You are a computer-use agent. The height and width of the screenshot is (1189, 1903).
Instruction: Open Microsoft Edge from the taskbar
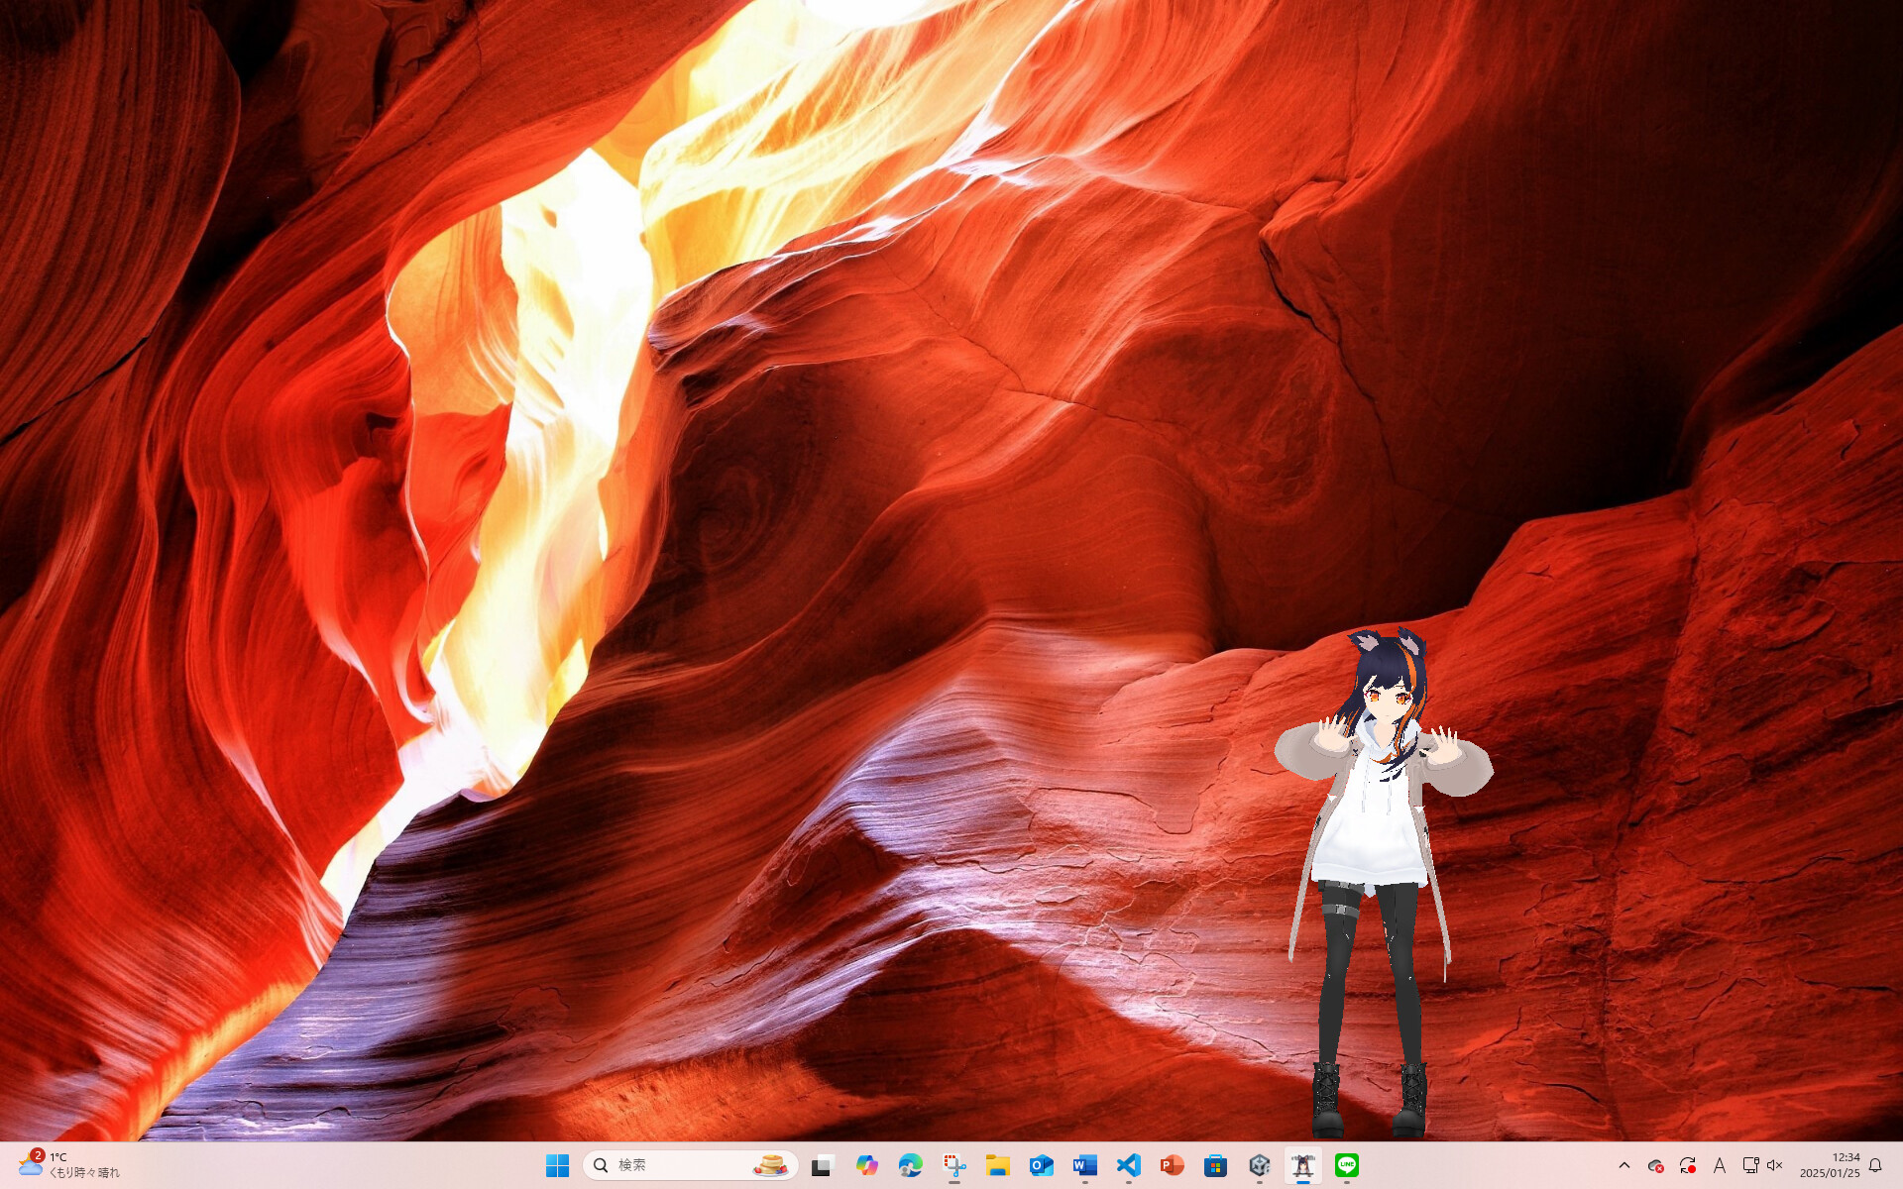[912, 1165]
